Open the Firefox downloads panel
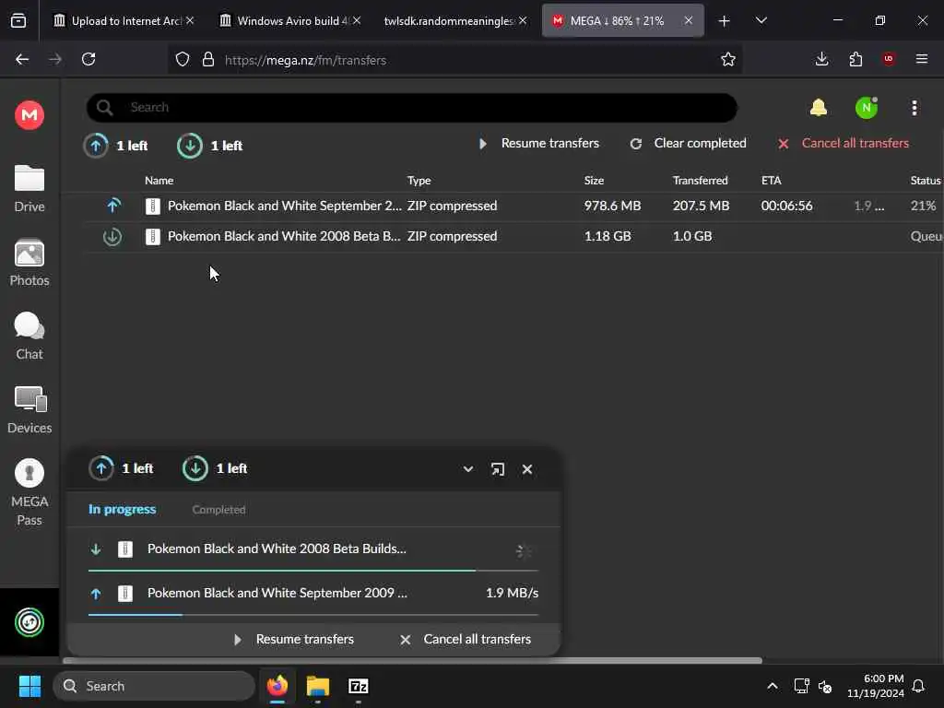944x708 pixels. tap(821, 59)
